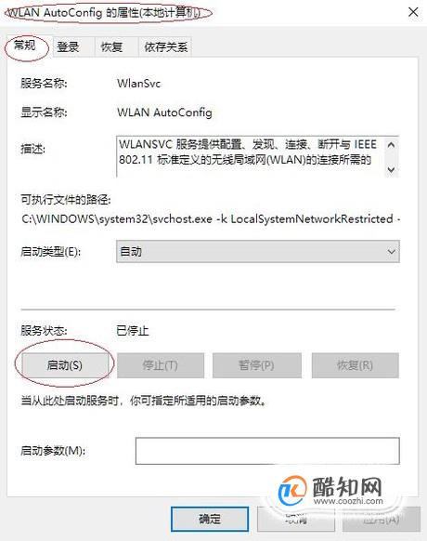Start the service with 启动(S) button
The height and width of the screenshot is (541, 427).
pyautogui.click(x=65, y=365)
